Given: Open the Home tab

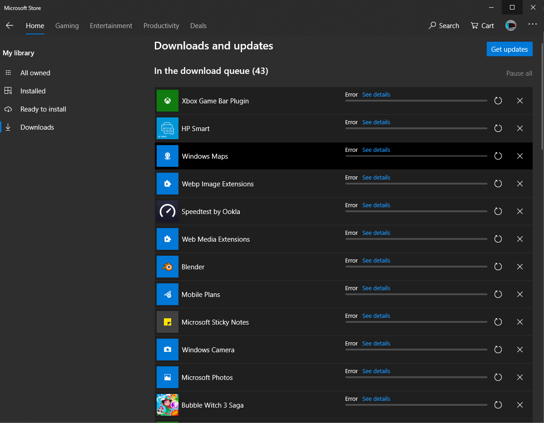Looking at the screenshot, I should pos(35,26).
